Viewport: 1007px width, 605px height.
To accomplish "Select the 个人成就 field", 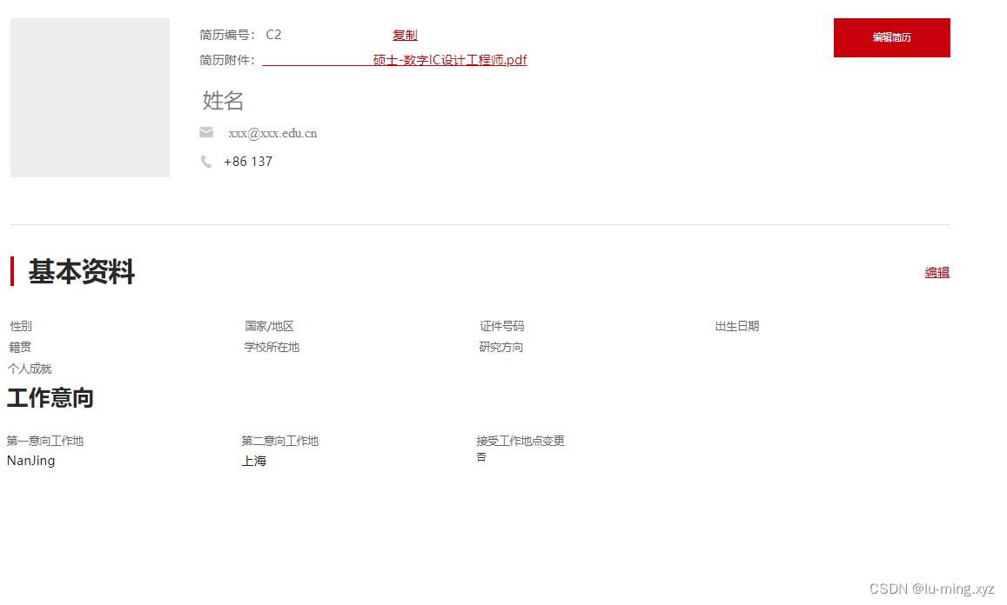I will [29, 369].
